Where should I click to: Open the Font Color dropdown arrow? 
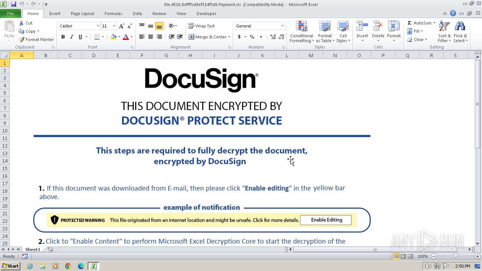tap(131, 37)
